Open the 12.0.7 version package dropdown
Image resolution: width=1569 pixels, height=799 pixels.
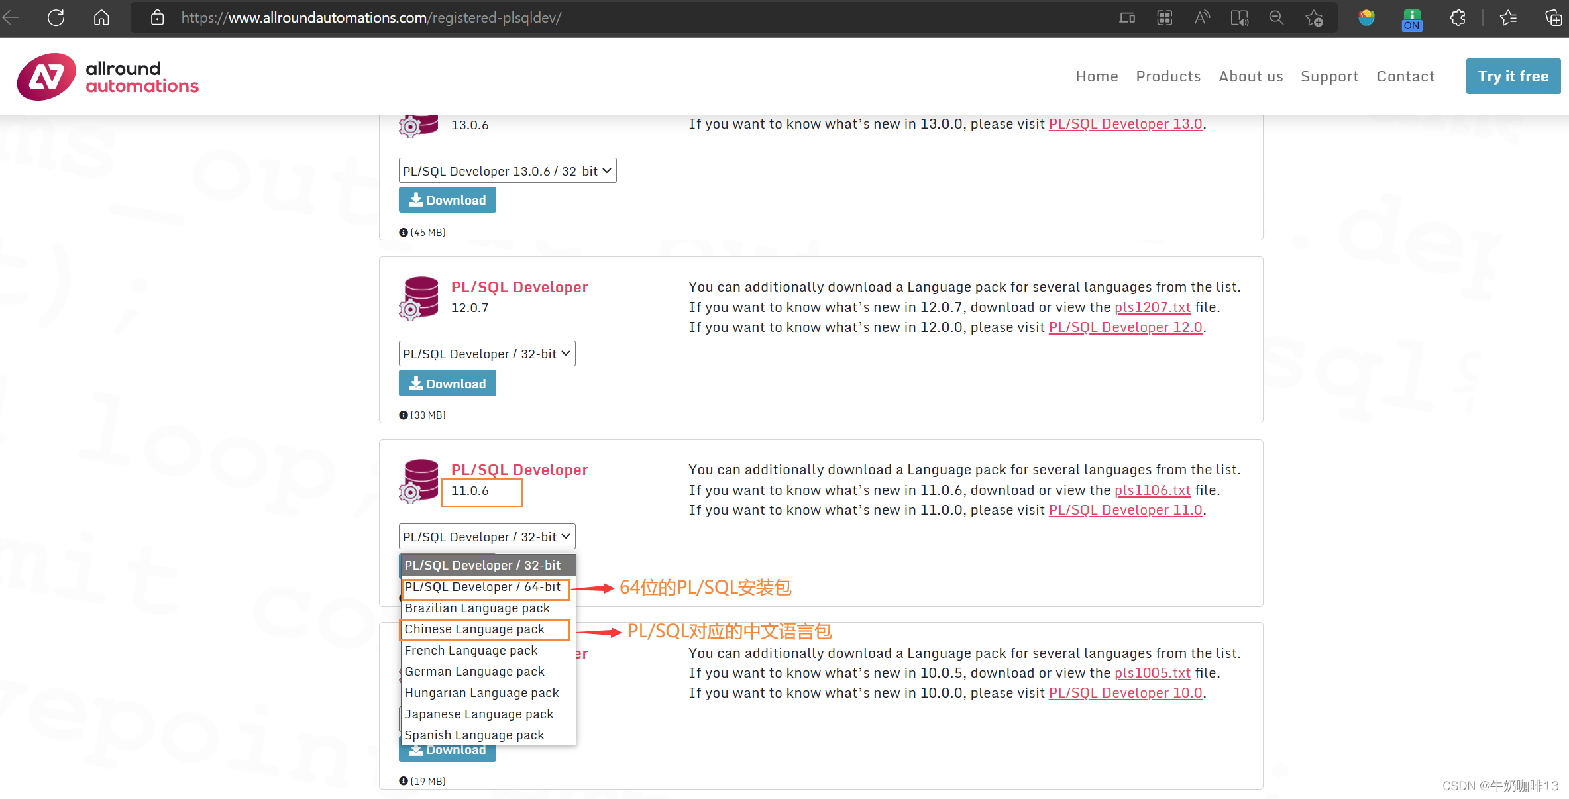point(486,354)
